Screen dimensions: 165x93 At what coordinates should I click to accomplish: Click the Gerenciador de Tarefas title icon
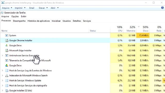[x=2, y=13]
